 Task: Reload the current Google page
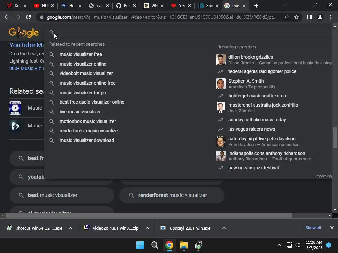coord(28,17)
